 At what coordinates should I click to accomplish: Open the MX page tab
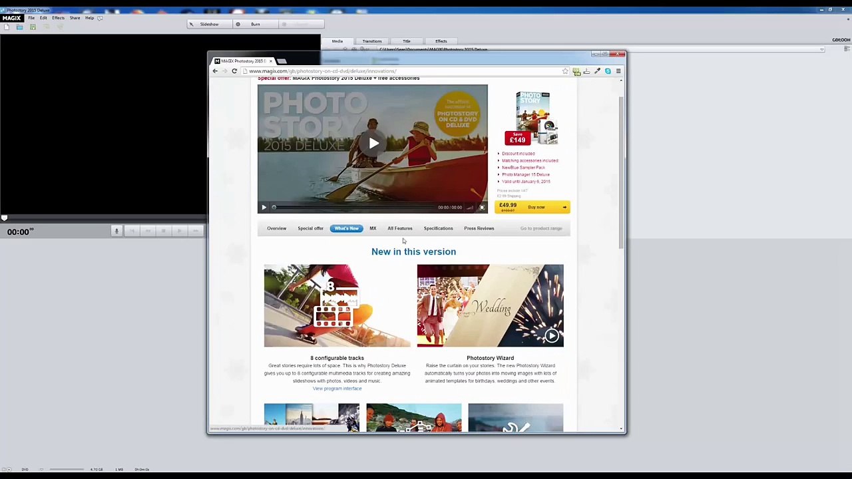[x=373, y=228]
